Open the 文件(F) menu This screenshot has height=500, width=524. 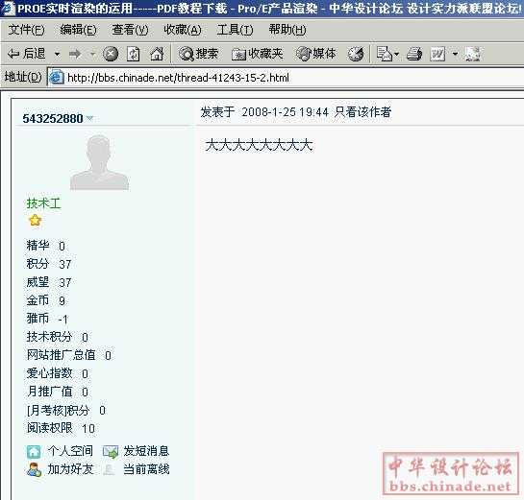(x=26, y=30)
